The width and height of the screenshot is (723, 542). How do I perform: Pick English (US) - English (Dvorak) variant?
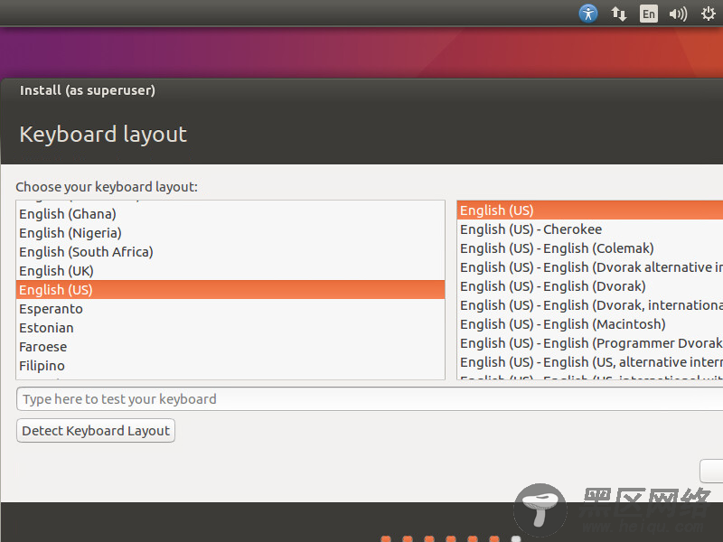[x=590, y=286]
